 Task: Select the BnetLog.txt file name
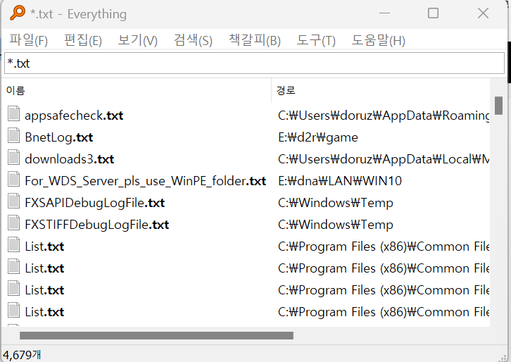click(x=59, y=137)
